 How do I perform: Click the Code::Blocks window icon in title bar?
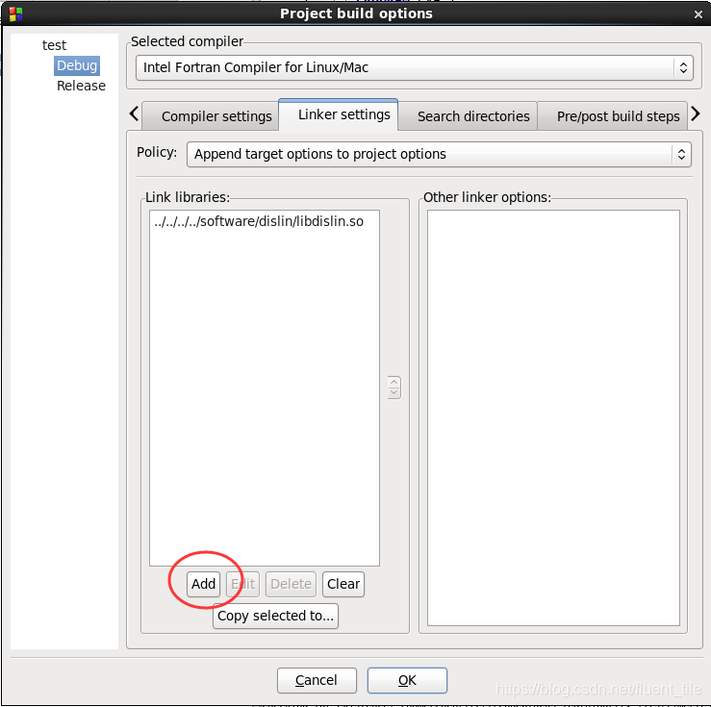[15, 14]
